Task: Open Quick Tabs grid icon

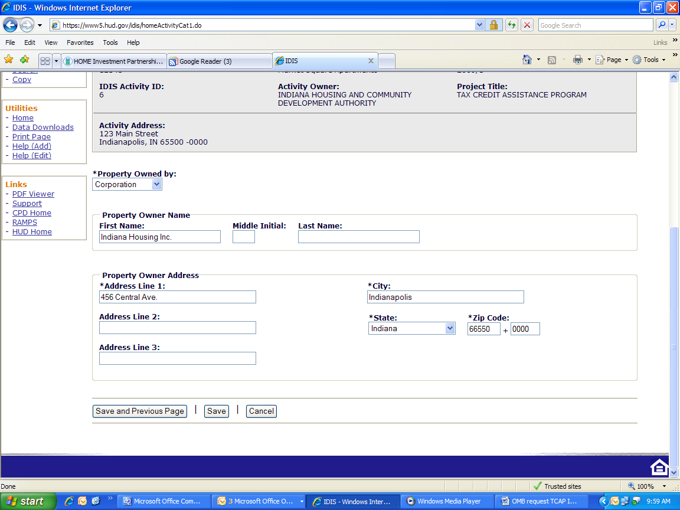Action: [45, 61]
